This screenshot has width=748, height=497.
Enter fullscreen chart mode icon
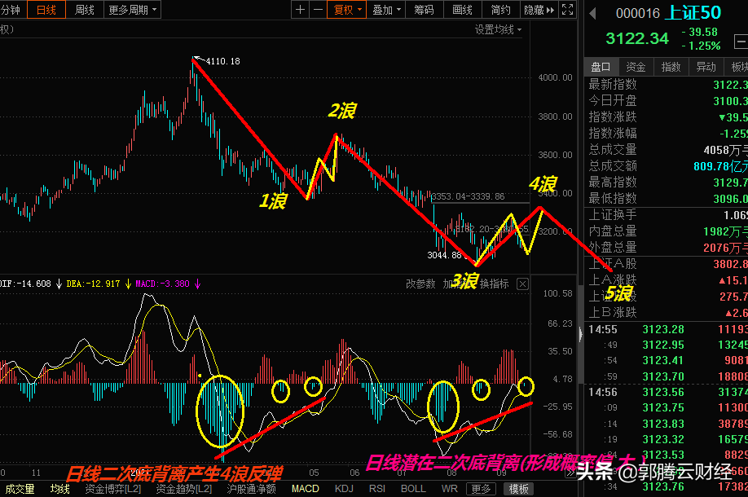click(x=567, y=10)
